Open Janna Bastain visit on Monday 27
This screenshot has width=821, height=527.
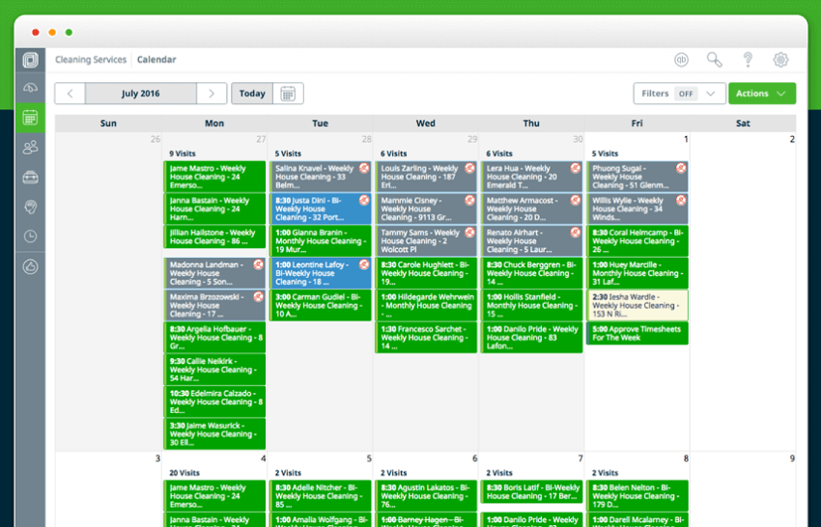click(x=214, y=208)
